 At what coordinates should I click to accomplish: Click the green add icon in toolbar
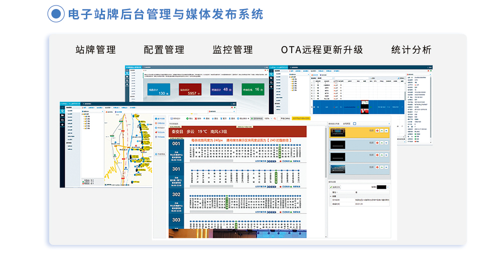(x=187, y=119)
